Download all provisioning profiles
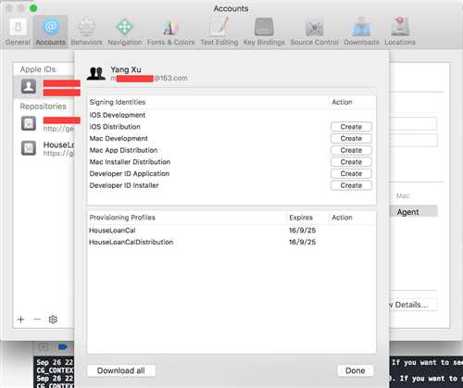This screenshot has height=388, width=463. (x=121, y=370)
